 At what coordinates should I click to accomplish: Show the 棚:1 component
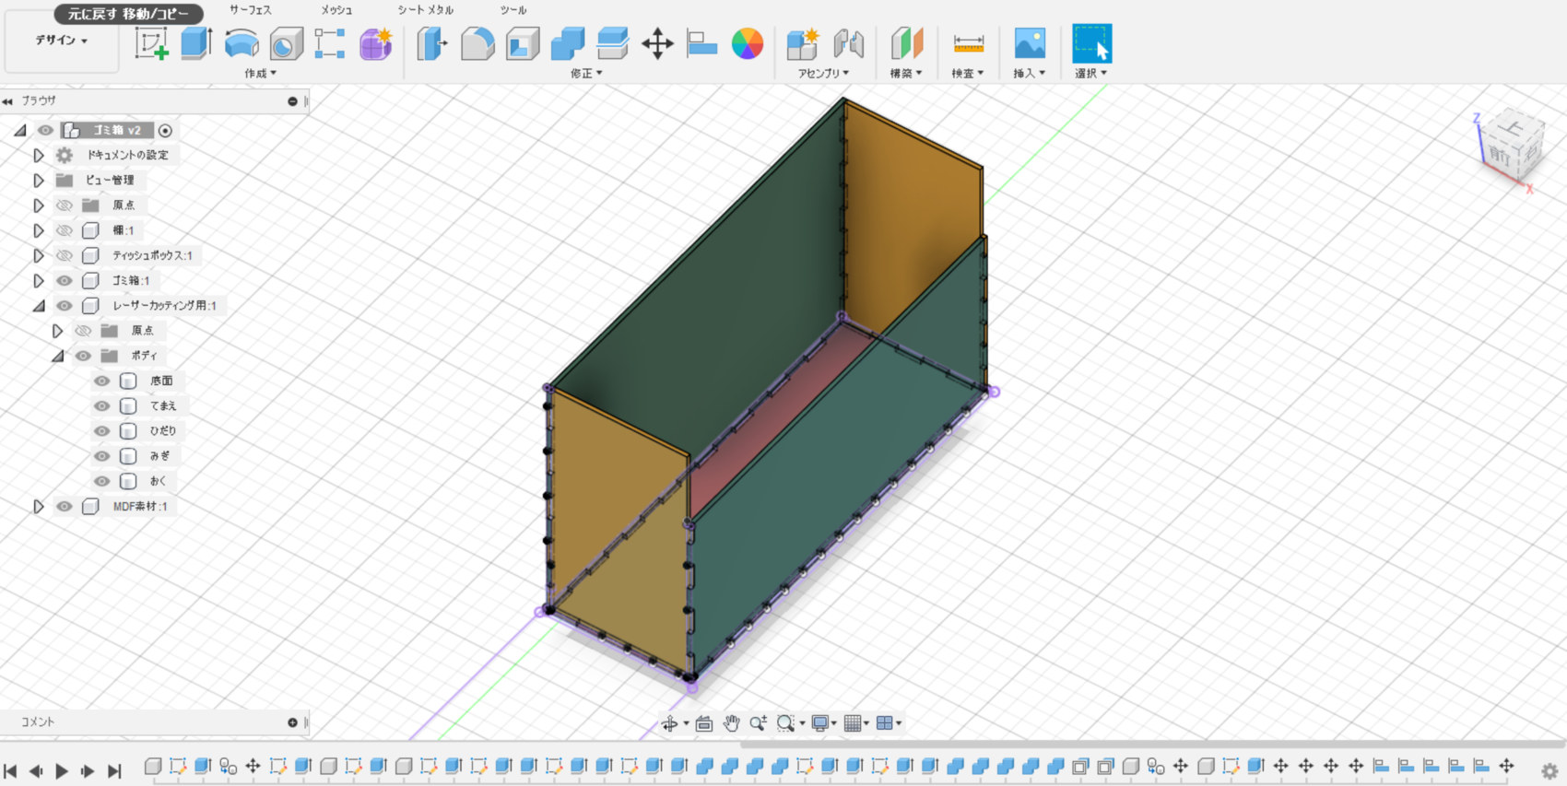click(65, 230)
